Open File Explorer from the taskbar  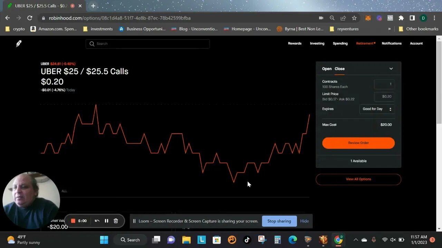coord(186,240)
